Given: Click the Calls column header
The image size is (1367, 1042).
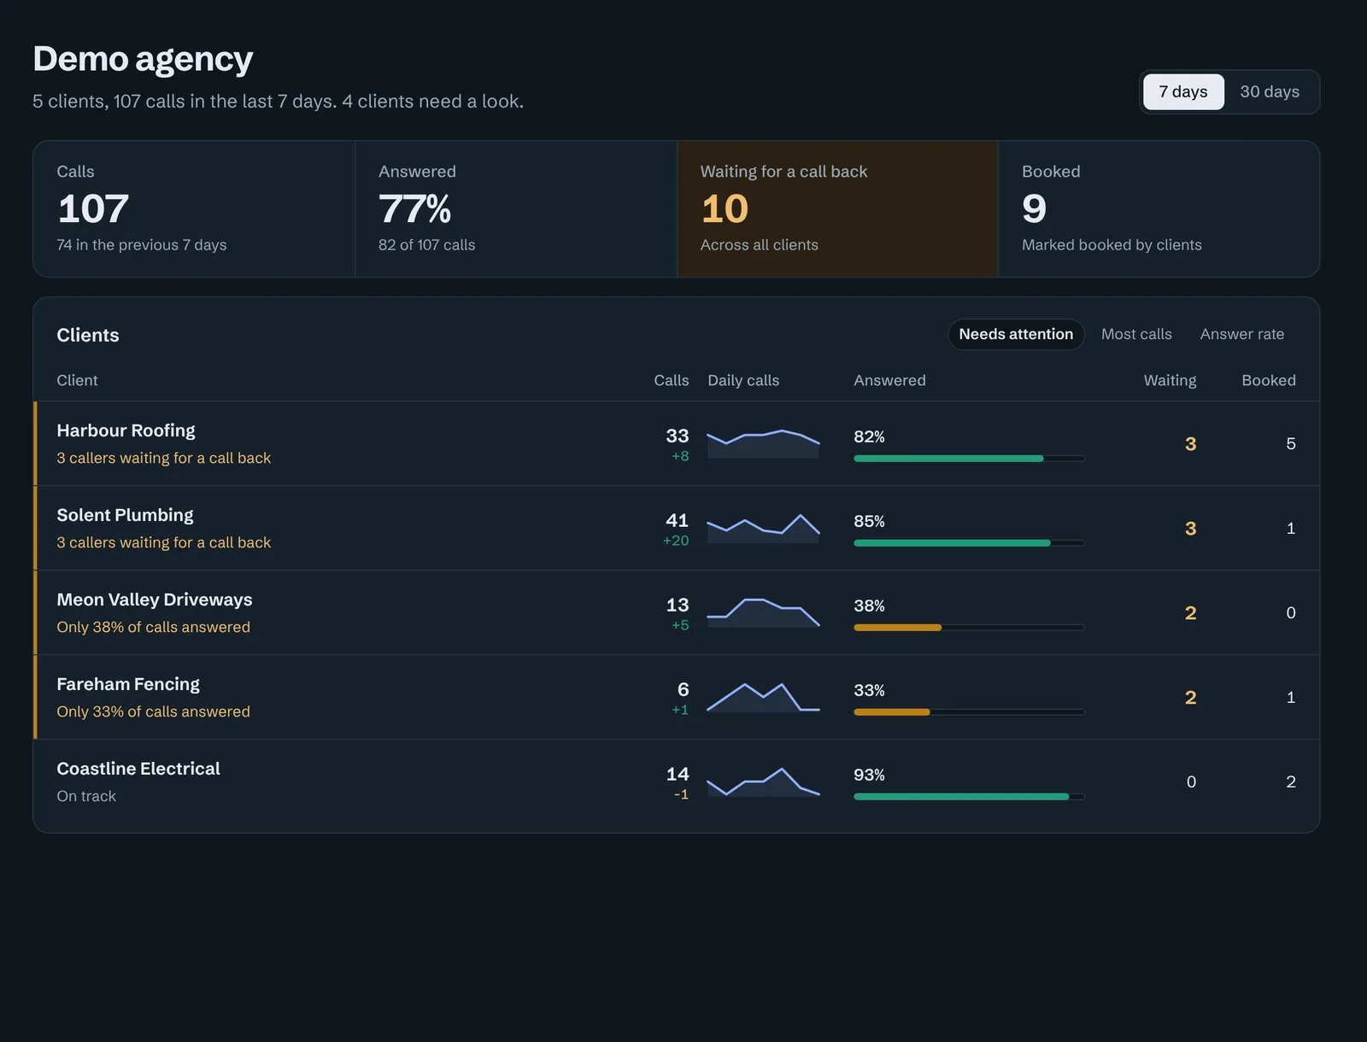Looking at the screenshot, I should tap(672, 380).
